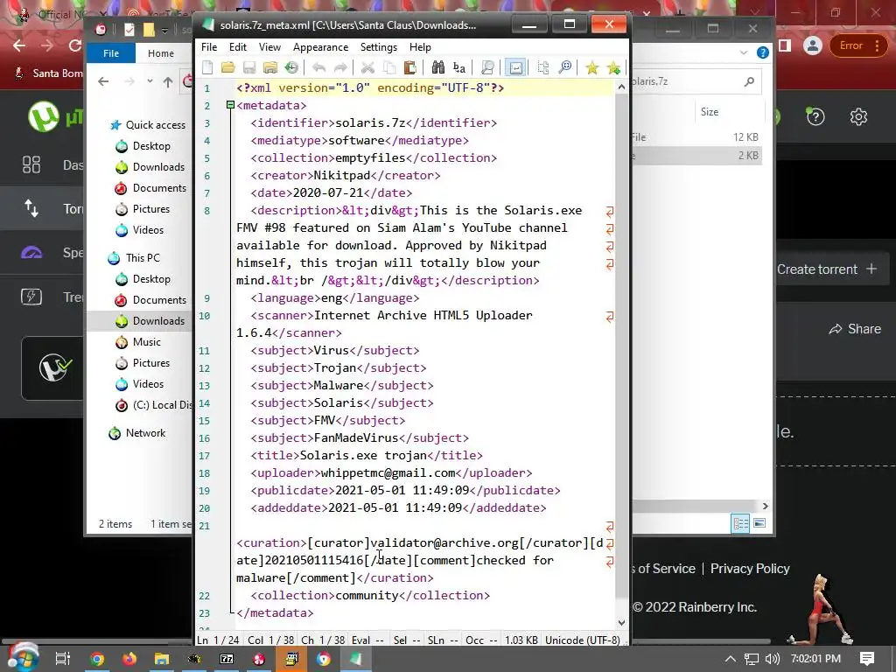Open the Settings menu
Image resolution: width=896 pixels, height=672 pixels.
379,47
